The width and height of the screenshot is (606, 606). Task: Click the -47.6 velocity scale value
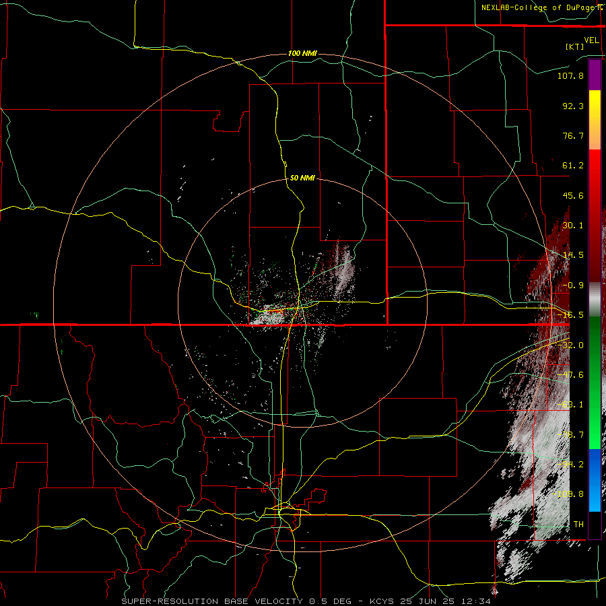click(x=570, y=375)
